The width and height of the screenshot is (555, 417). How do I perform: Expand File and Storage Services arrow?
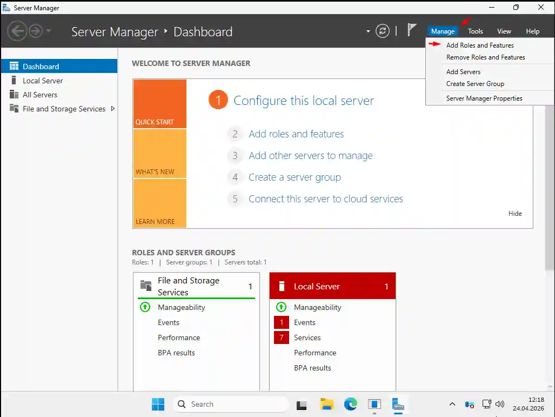(x=112, y=108)
